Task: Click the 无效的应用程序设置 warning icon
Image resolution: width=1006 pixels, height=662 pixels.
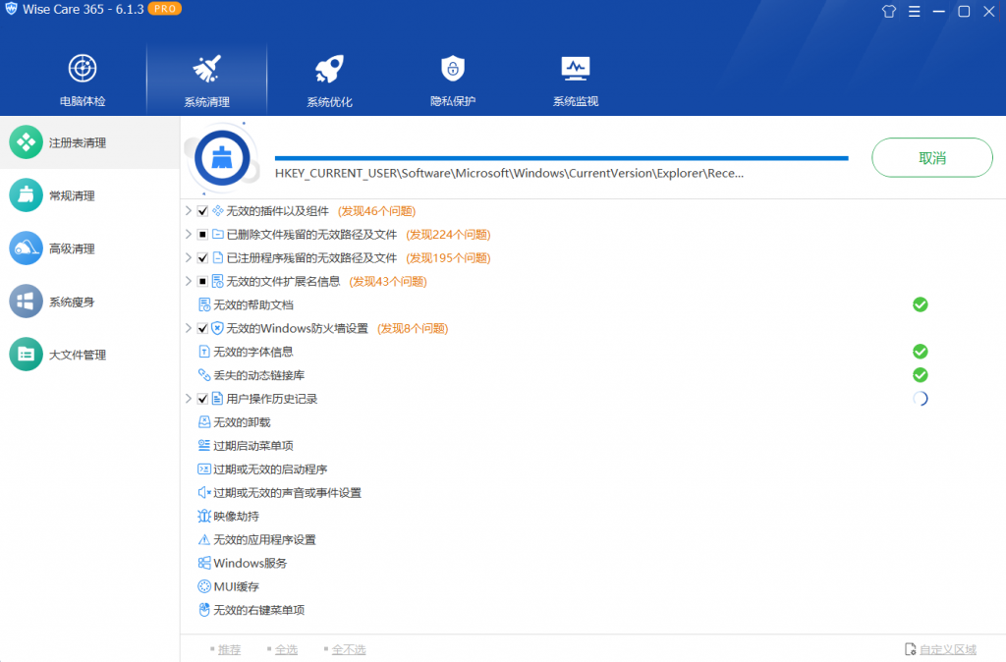Action: [x=204, y=539]
